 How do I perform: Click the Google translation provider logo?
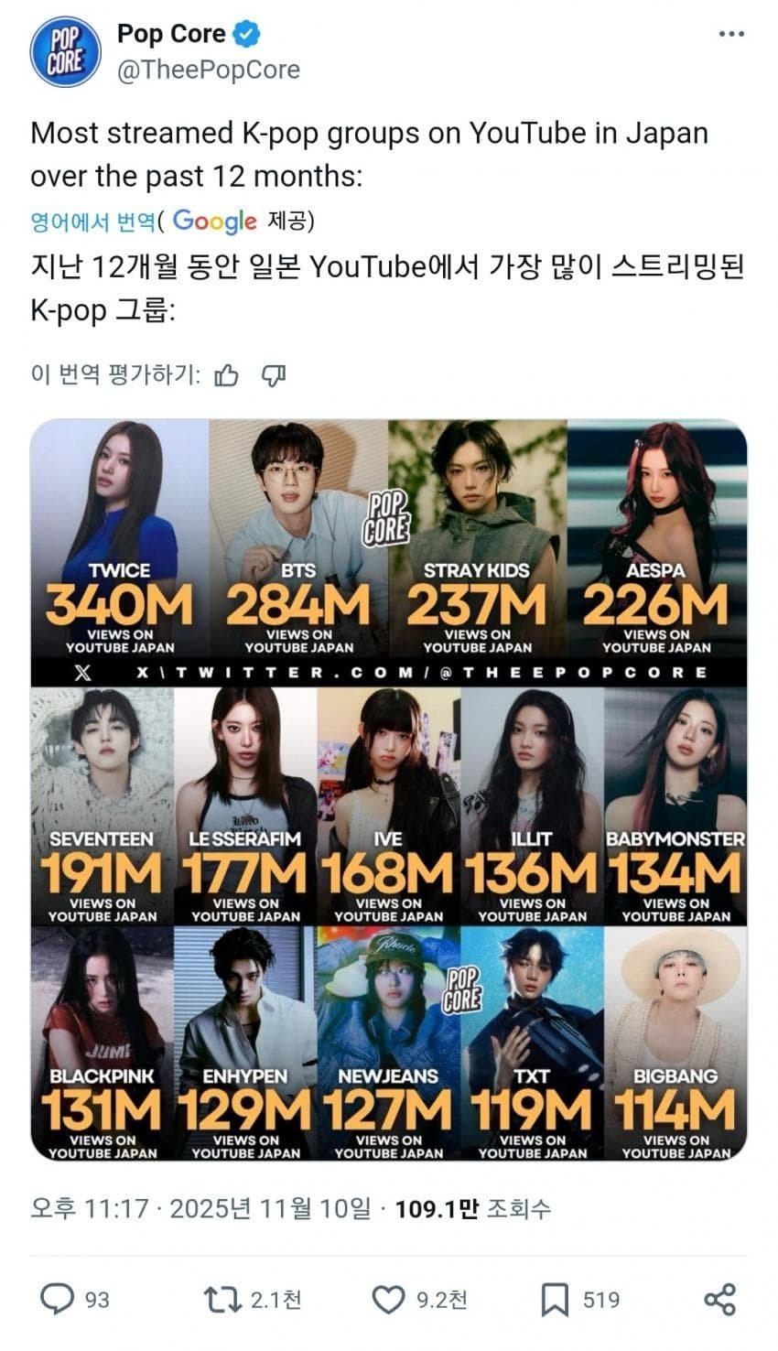click(214, 222)
